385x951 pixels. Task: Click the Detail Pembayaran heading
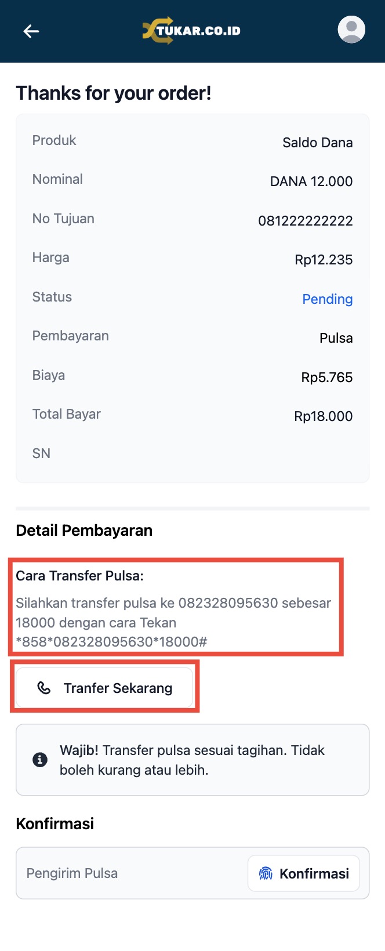tap(84, 531)
